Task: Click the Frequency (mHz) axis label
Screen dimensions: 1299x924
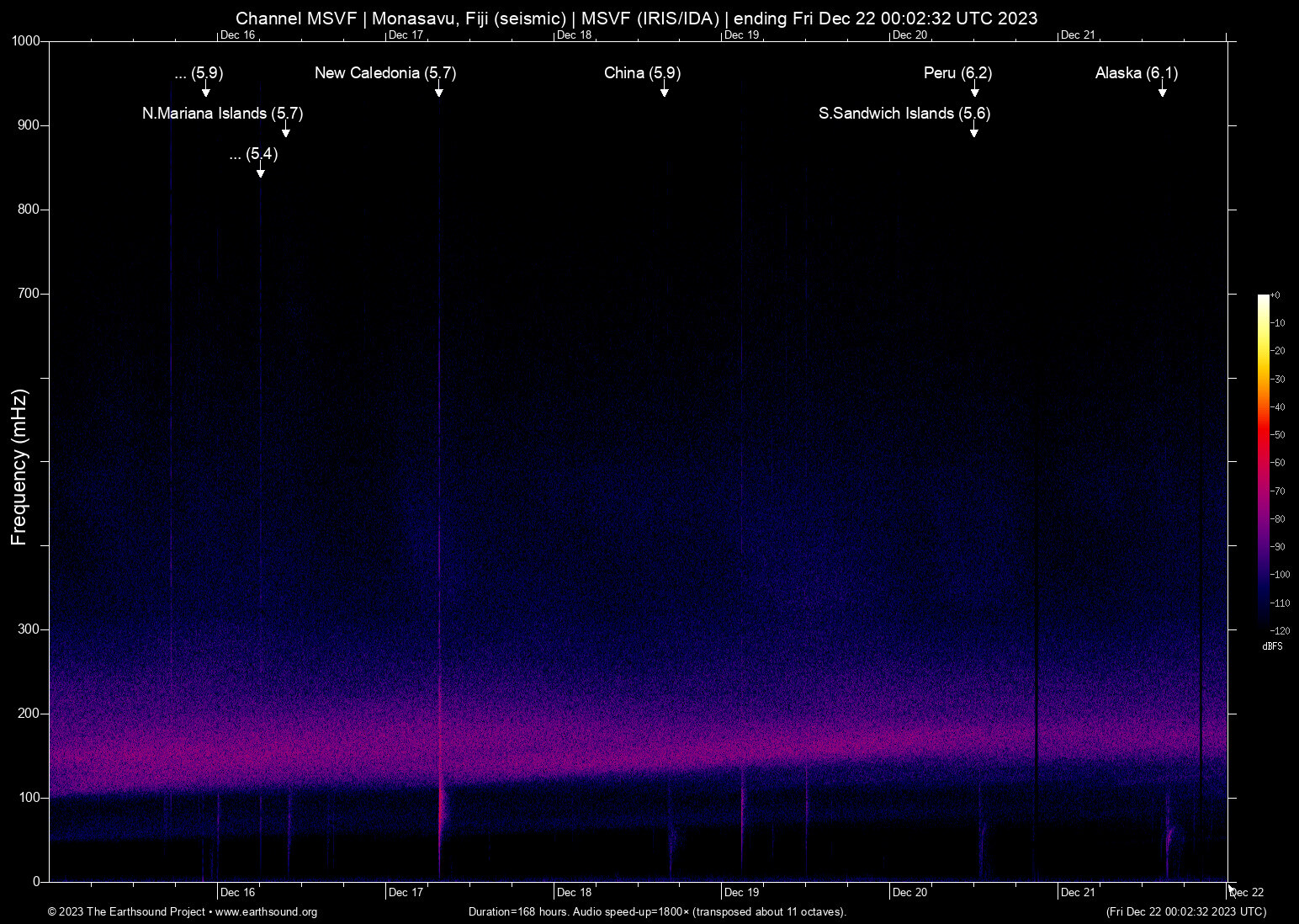Action: point(19,462)
